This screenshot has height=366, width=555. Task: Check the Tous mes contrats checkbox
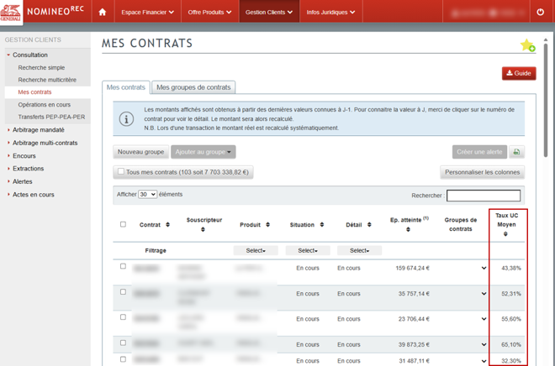click(x=121, y=172)
